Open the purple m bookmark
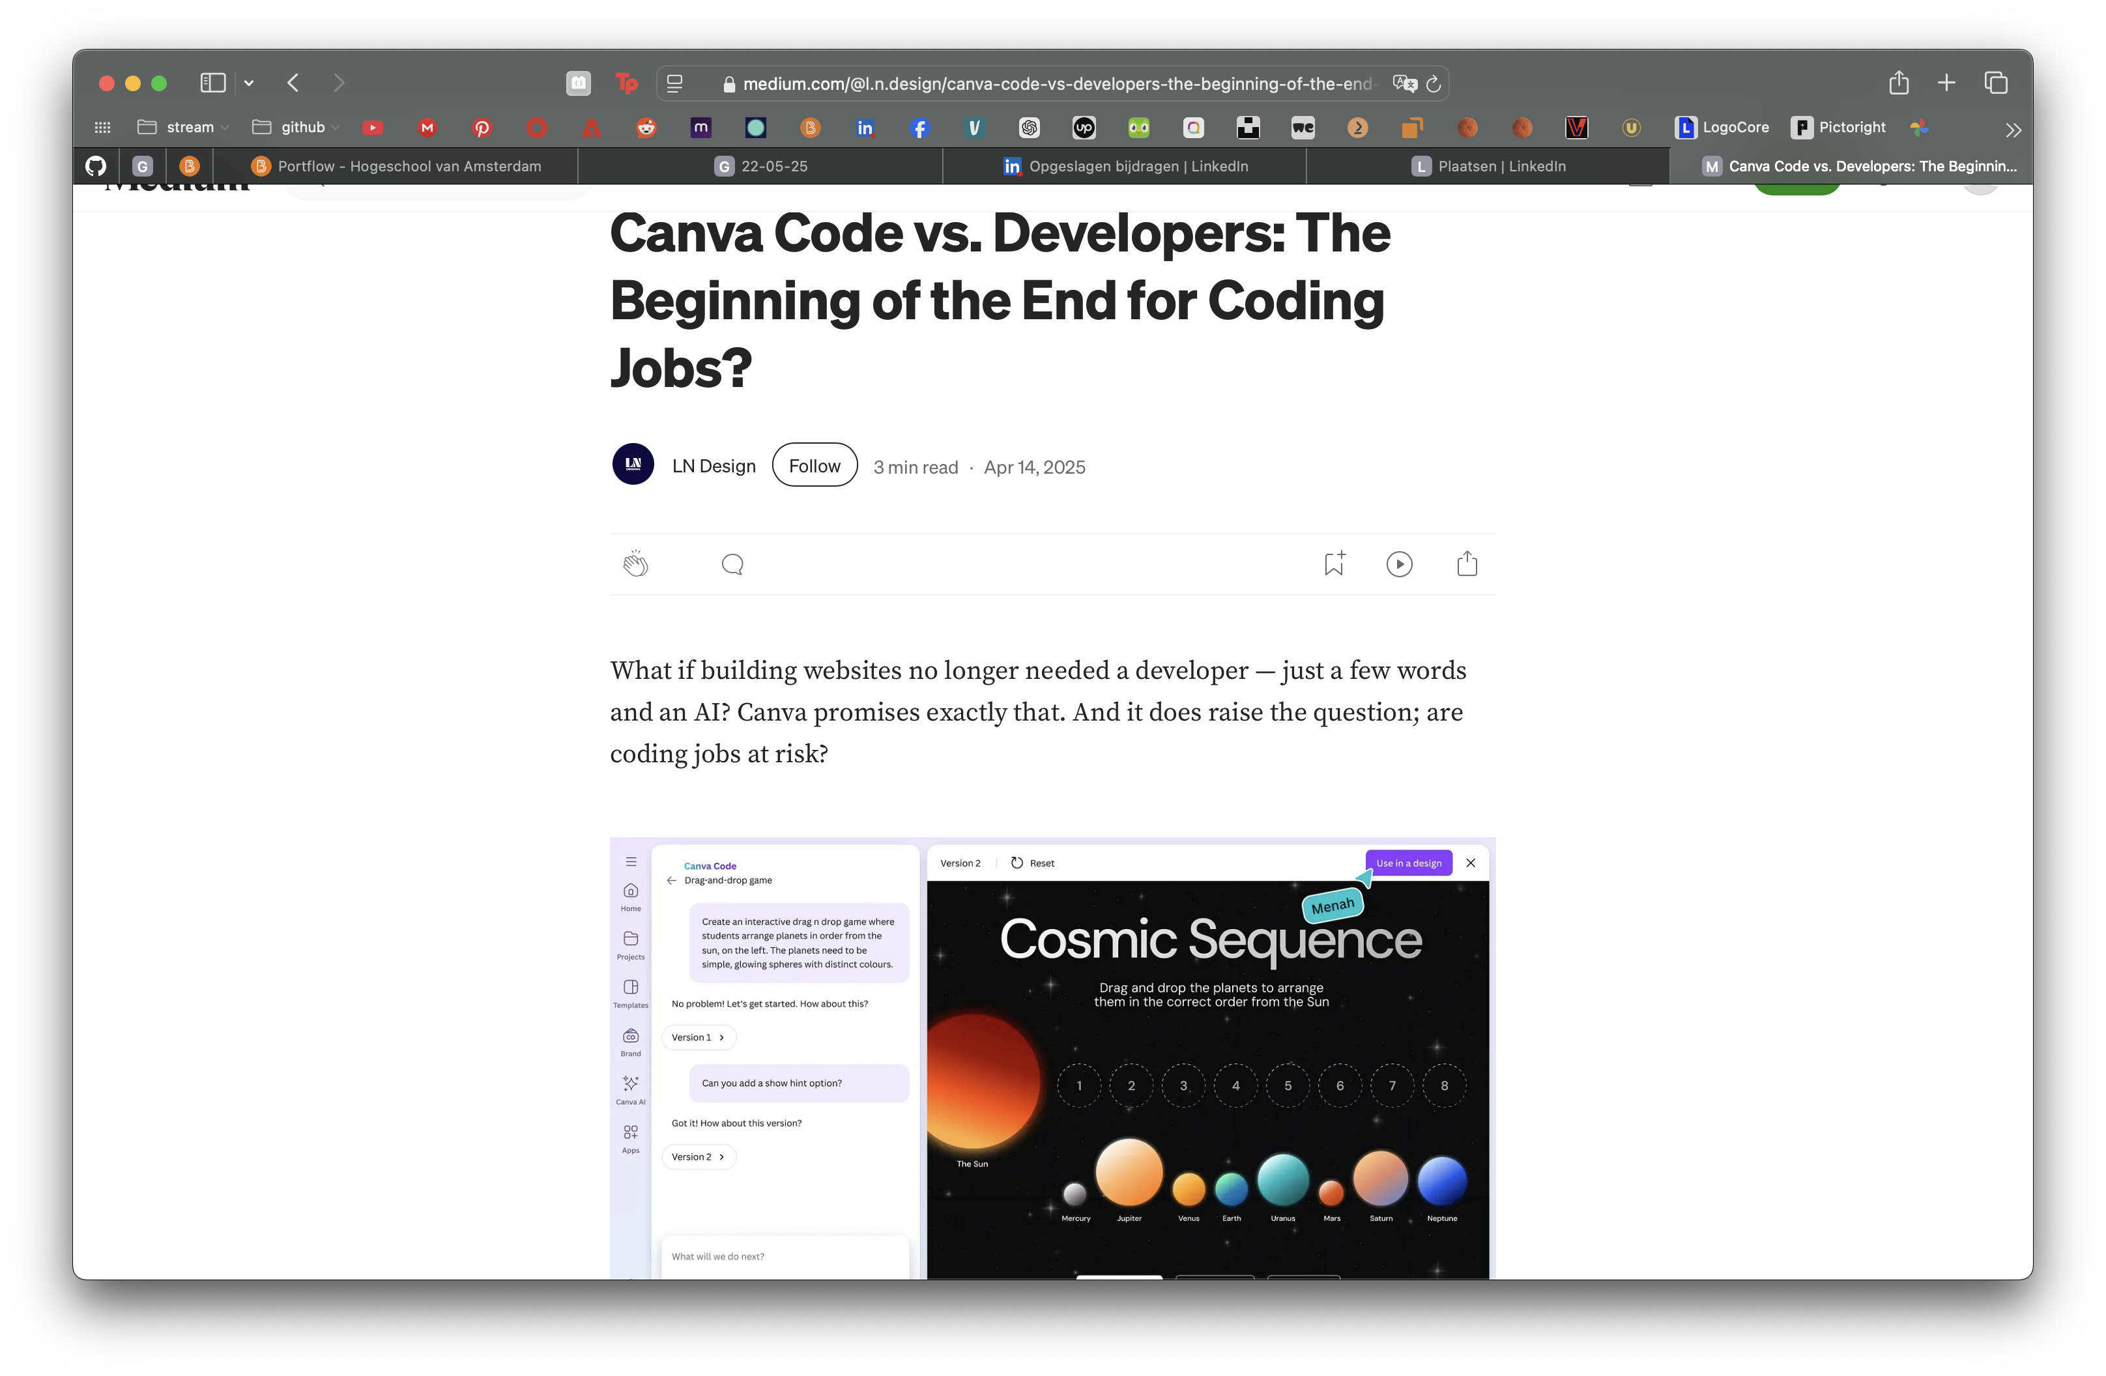Image resolution: width=2106 pixels, height=1376 pixels. tap(701, 128)
